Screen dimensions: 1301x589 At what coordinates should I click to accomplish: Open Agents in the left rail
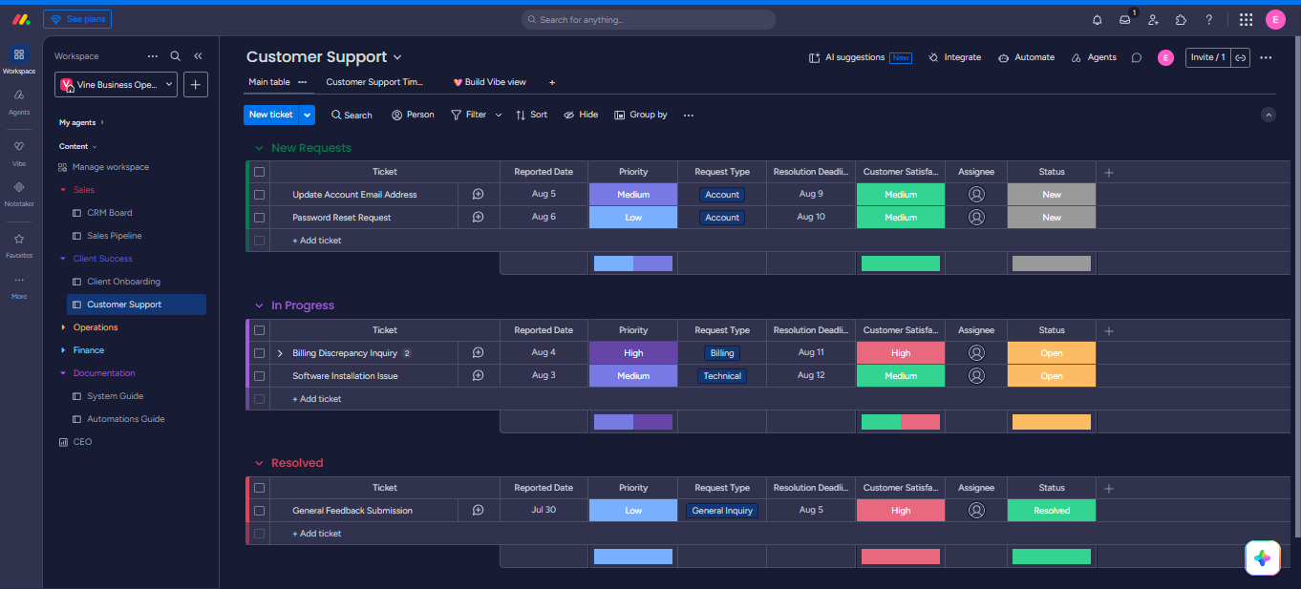[x=19, y=101]
